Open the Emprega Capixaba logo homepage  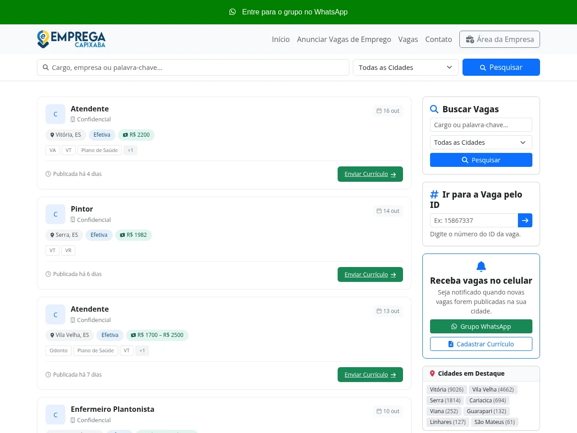coord(71,39)
